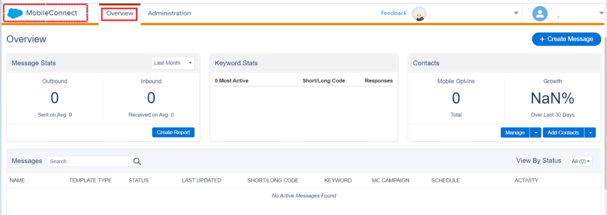The height and width of the screenshot is (215, 607).
Task: Click the NAME column header
Action: tap(17, 181)
